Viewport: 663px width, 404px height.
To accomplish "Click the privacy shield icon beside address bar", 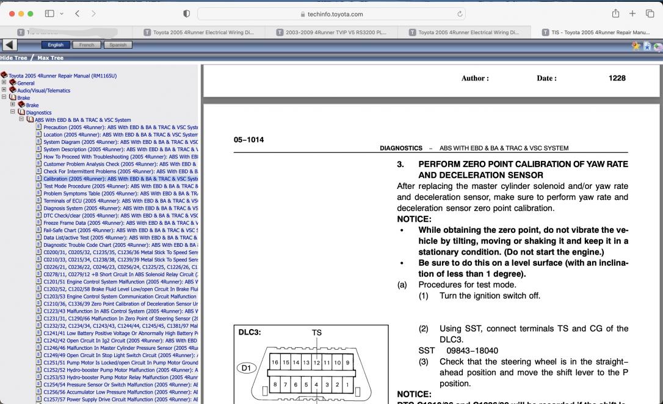I will tap(186, 13).
